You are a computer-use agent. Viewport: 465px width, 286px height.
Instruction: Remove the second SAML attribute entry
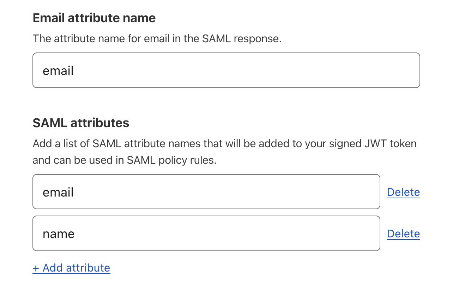(403, 233)
